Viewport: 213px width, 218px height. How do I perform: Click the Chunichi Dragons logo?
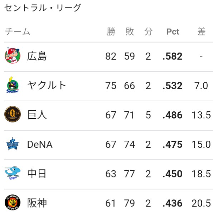click(x=13, y=173)
